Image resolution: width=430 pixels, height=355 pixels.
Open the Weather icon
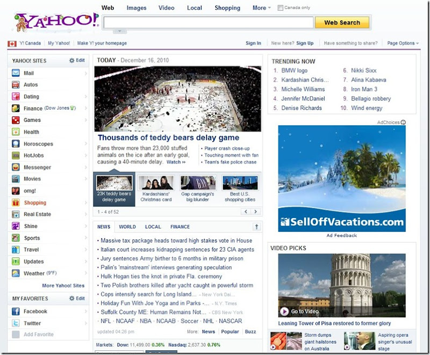coord(16,273)
